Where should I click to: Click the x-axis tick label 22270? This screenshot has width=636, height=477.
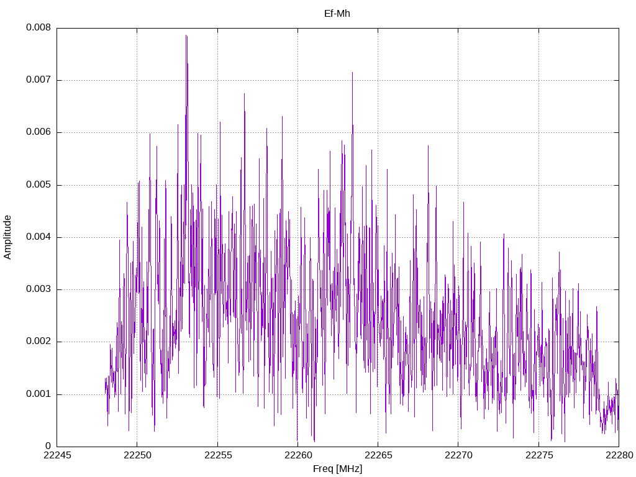pyautogui.click(x=459, y=455)
